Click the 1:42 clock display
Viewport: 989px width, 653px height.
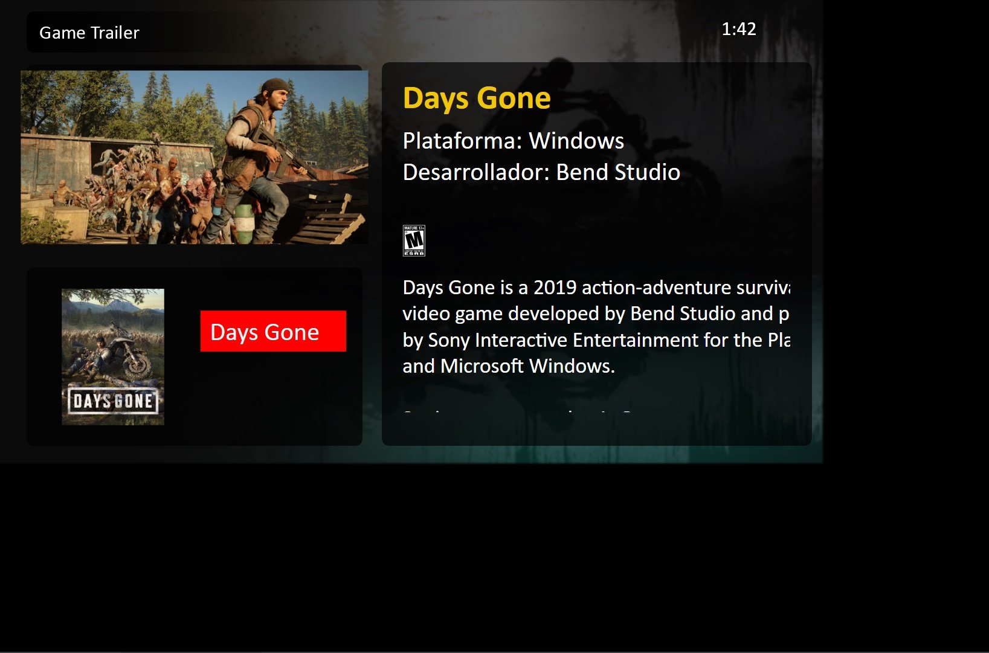point(739,29)
